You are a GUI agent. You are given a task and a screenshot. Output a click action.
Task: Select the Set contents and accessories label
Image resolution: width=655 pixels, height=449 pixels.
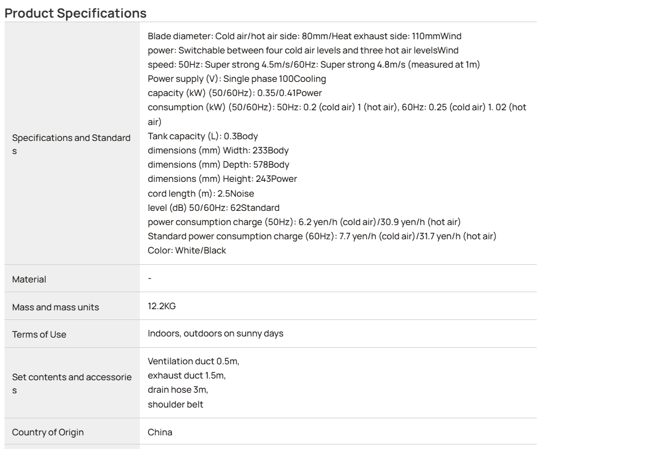(x=72, y=384)
